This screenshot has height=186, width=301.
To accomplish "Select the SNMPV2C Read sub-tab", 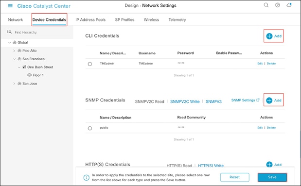I will click(150, 101).
